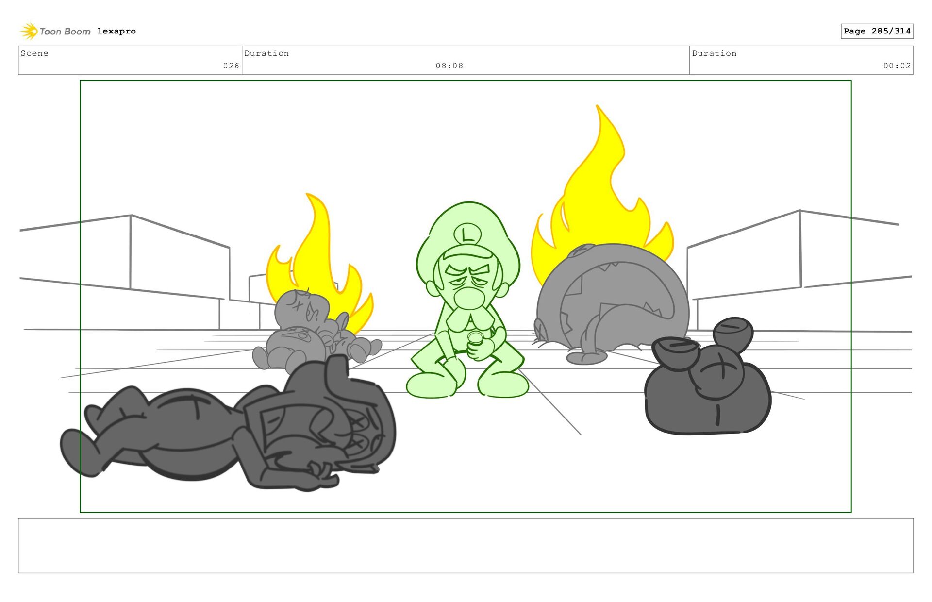Click the panel duration value '00:02'
The height and width of the screenshot is (602, 932).
[x=897, y=66]
